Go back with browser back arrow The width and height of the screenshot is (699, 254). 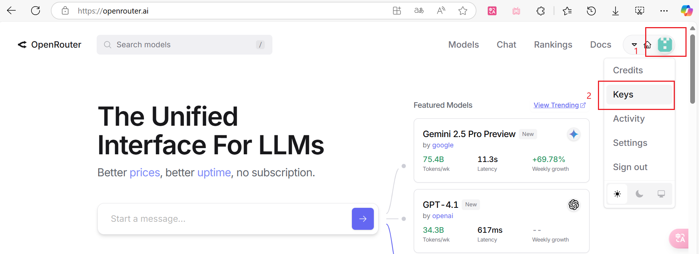coord(11,11)
